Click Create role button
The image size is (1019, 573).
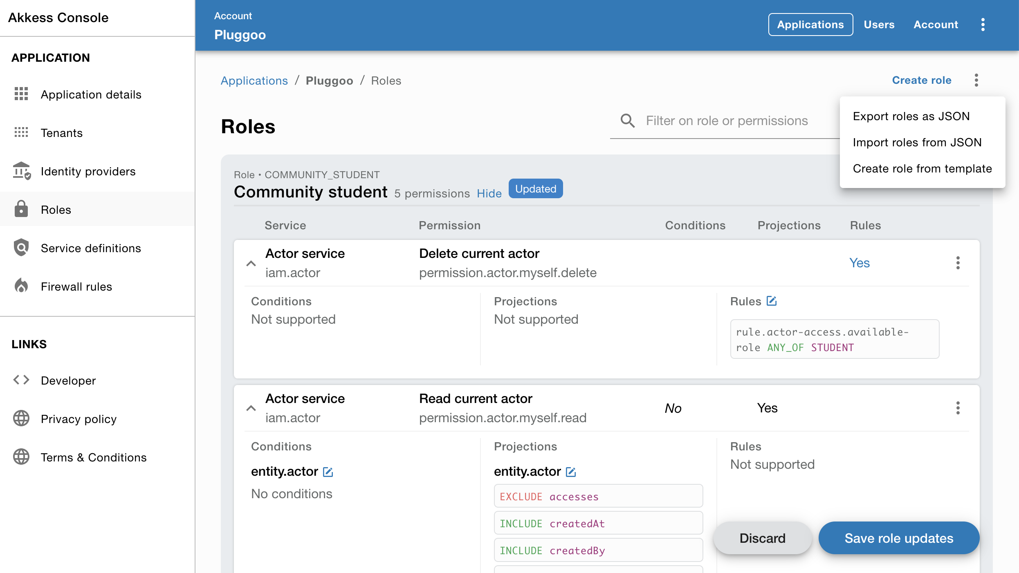pos(921,80)
